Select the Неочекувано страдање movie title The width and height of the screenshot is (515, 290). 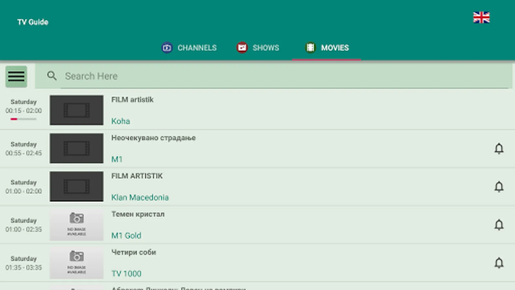(x=154, y=138)
